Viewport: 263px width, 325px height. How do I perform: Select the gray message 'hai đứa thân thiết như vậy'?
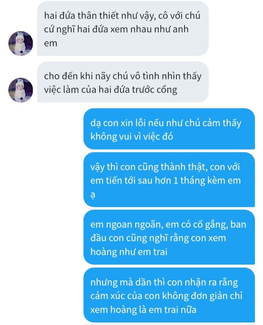tap(123, 28)
